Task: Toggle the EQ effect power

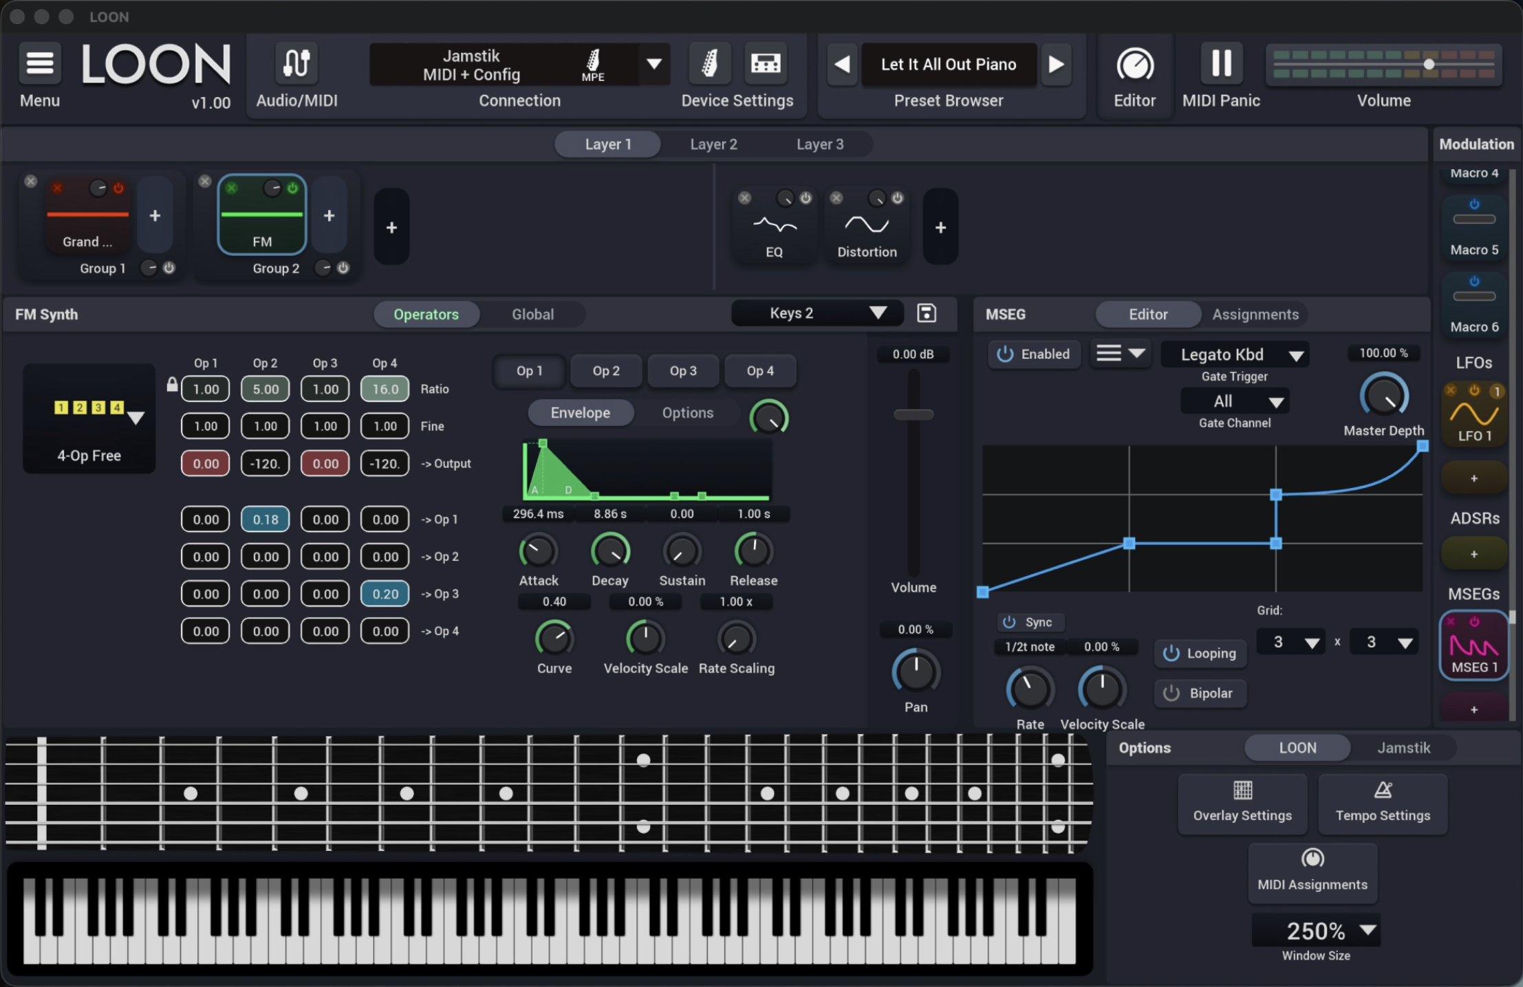Action: [x=806, y=198]
